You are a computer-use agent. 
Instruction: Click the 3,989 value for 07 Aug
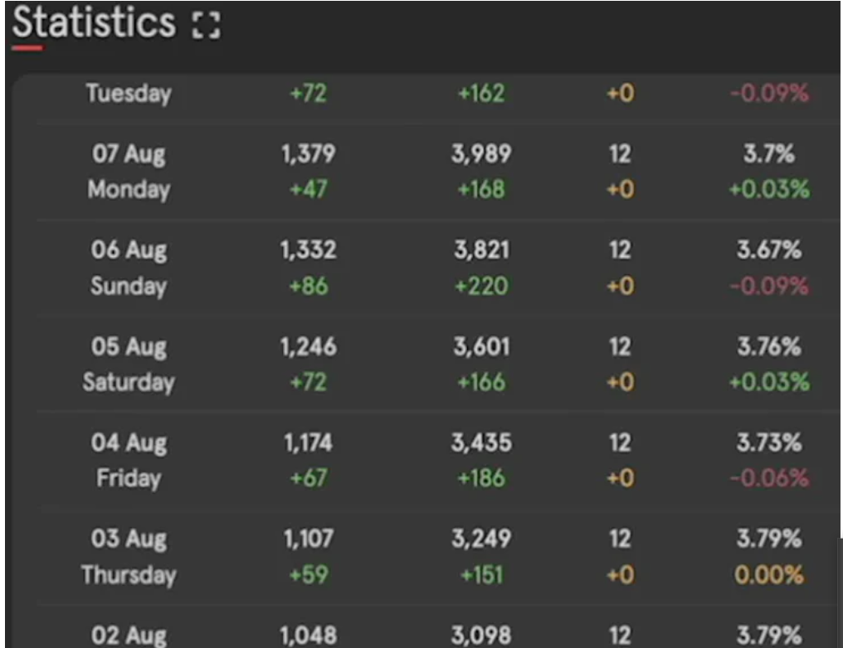(482, 154)
